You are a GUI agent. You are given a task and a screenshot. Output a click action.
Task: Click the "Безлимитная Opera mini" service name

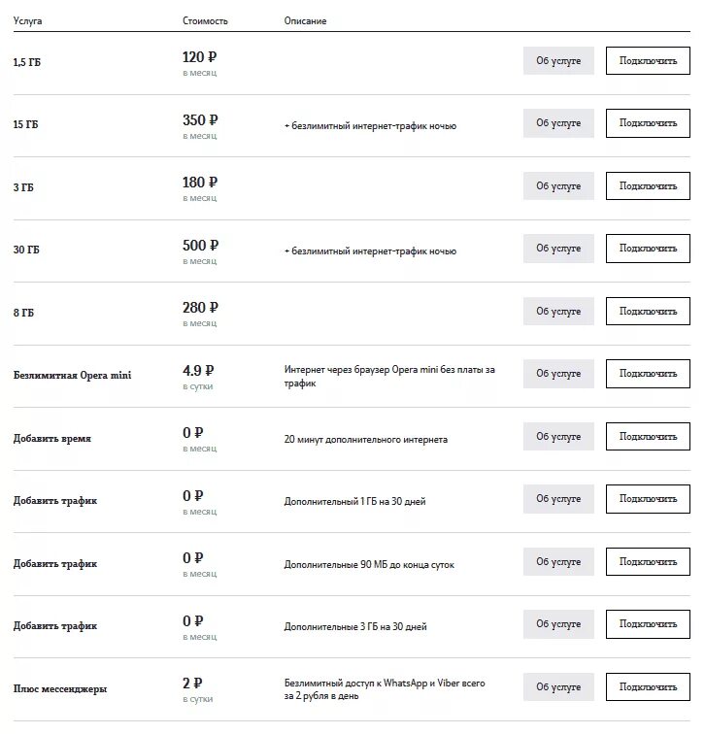point(73,375)
